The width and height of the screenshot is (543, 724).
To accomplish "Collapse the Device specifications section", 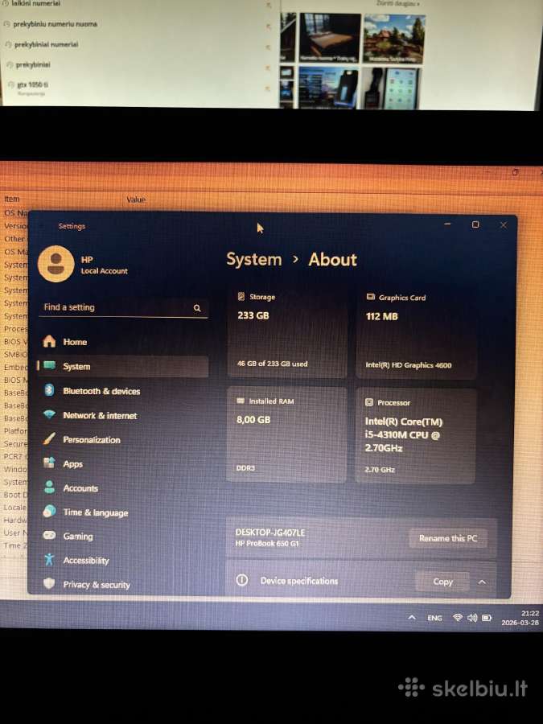I will click(482, 582).
